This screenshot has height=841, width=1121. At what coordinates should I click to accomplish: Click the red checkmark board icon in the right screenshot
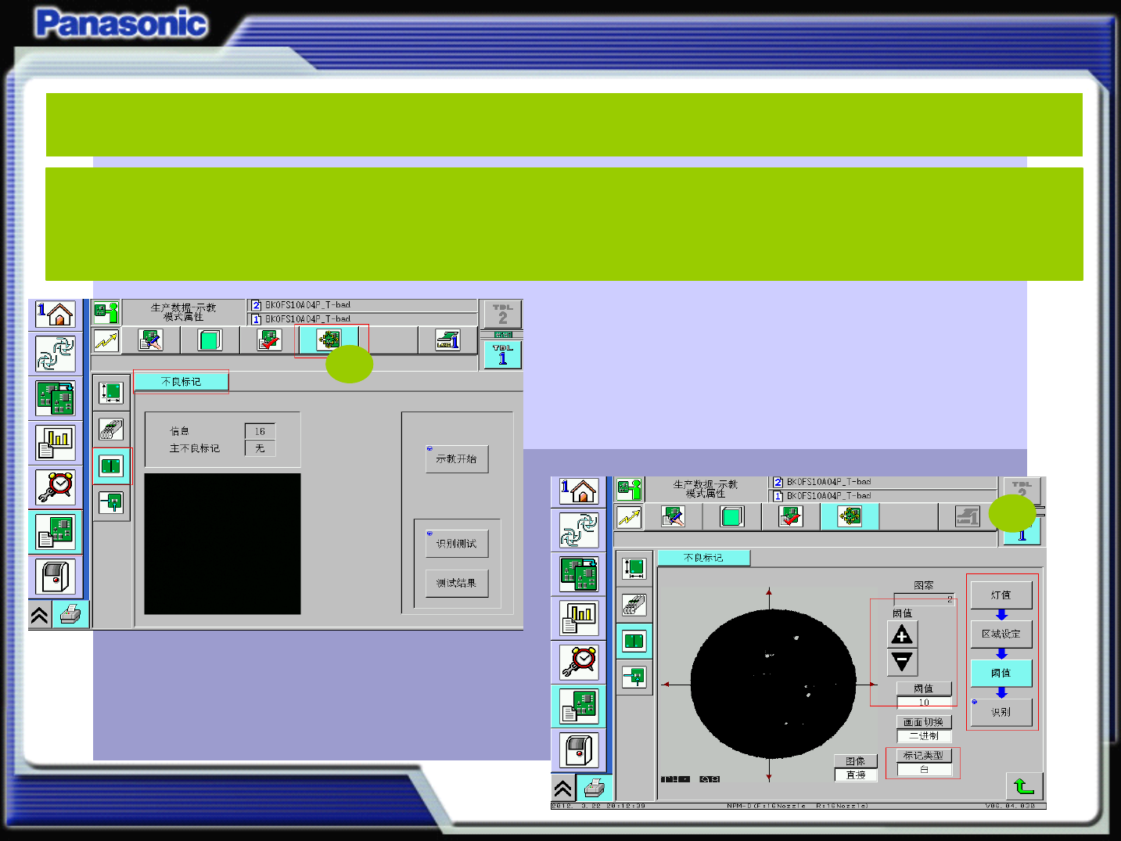[791, 516]
